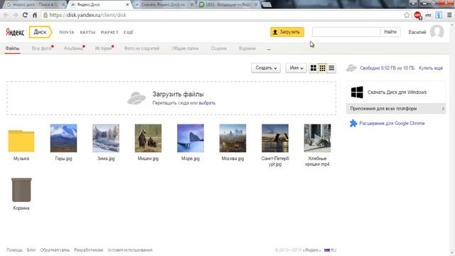Open the Корзина trash bin icon
Image resolution: width=455 pixels, height=256 pixels.
click(x=21, y=190)
